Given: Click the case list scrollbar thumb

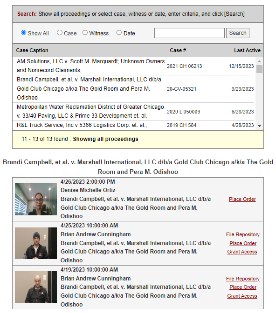Looking at the screenshot, I should [259, 69].
